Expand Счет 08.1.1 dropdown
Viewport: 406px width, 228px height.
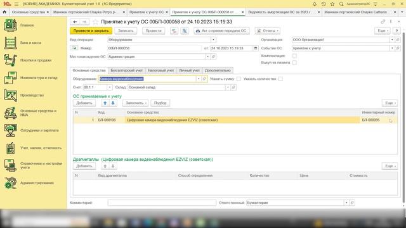pos(110,87)
